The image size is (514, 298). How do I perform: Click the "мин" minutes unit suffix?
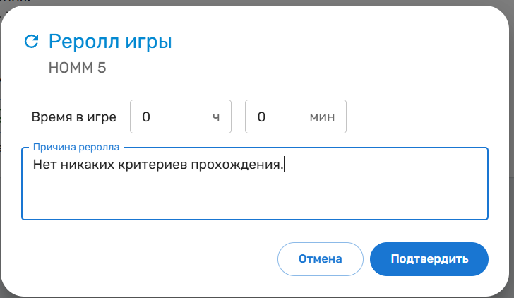(322, 117)
